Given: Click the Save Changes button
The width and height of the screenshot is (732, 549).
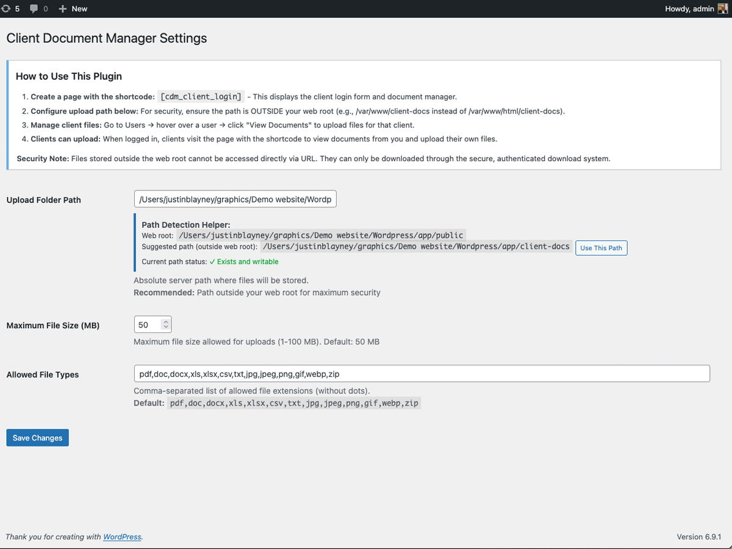Looking at the screenshot, I should [37, 437].
